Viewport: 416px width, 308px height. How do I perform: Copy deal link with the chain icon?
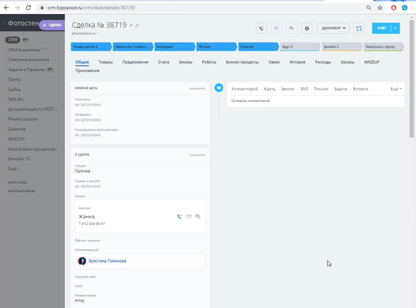point(137,25)
